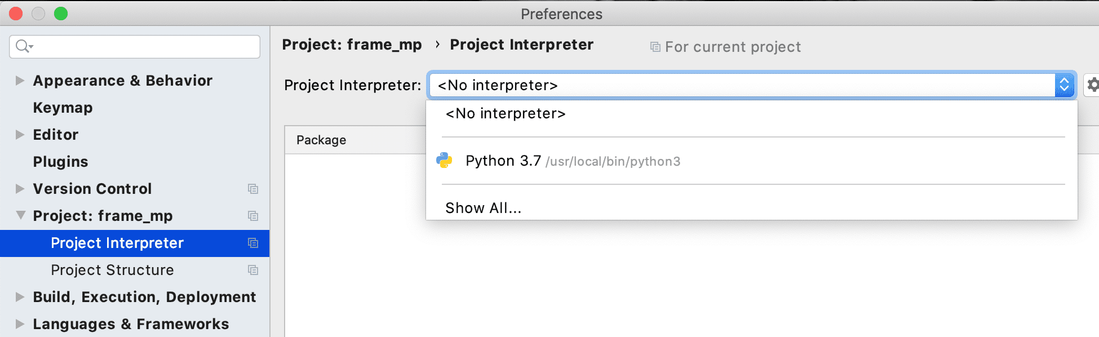Click the interpreter settings gear icon
Image resolution: width=1099 pixels, height=337 pixels.
point(1092,85)
